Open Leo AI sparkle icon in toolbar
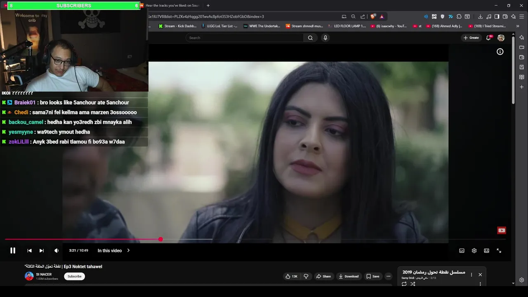This screenshot has height=297, width=528. pyautogui.click(x=513, y=16)
